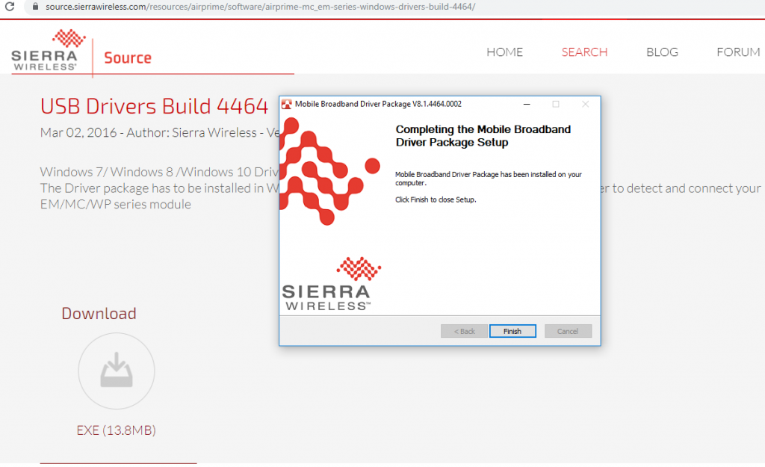The height and width of the screenshot is (467, 765).
Task: Click the installer title bar app icon
Action: tap(287, 104)
